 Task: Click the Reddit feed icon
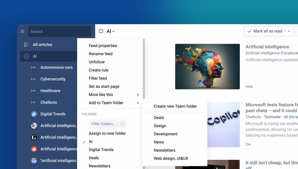point(34,149)
